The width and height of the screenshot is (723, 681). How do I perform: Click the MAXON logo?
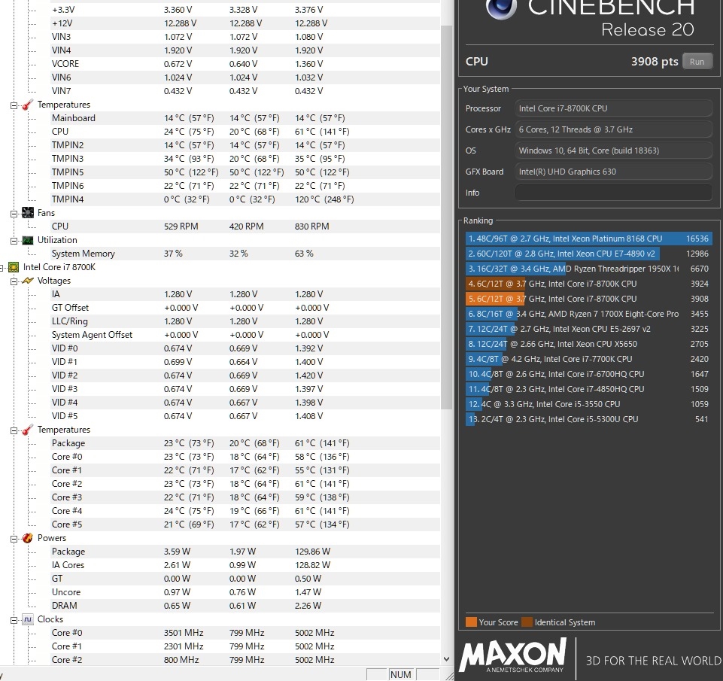click(513, 655)
